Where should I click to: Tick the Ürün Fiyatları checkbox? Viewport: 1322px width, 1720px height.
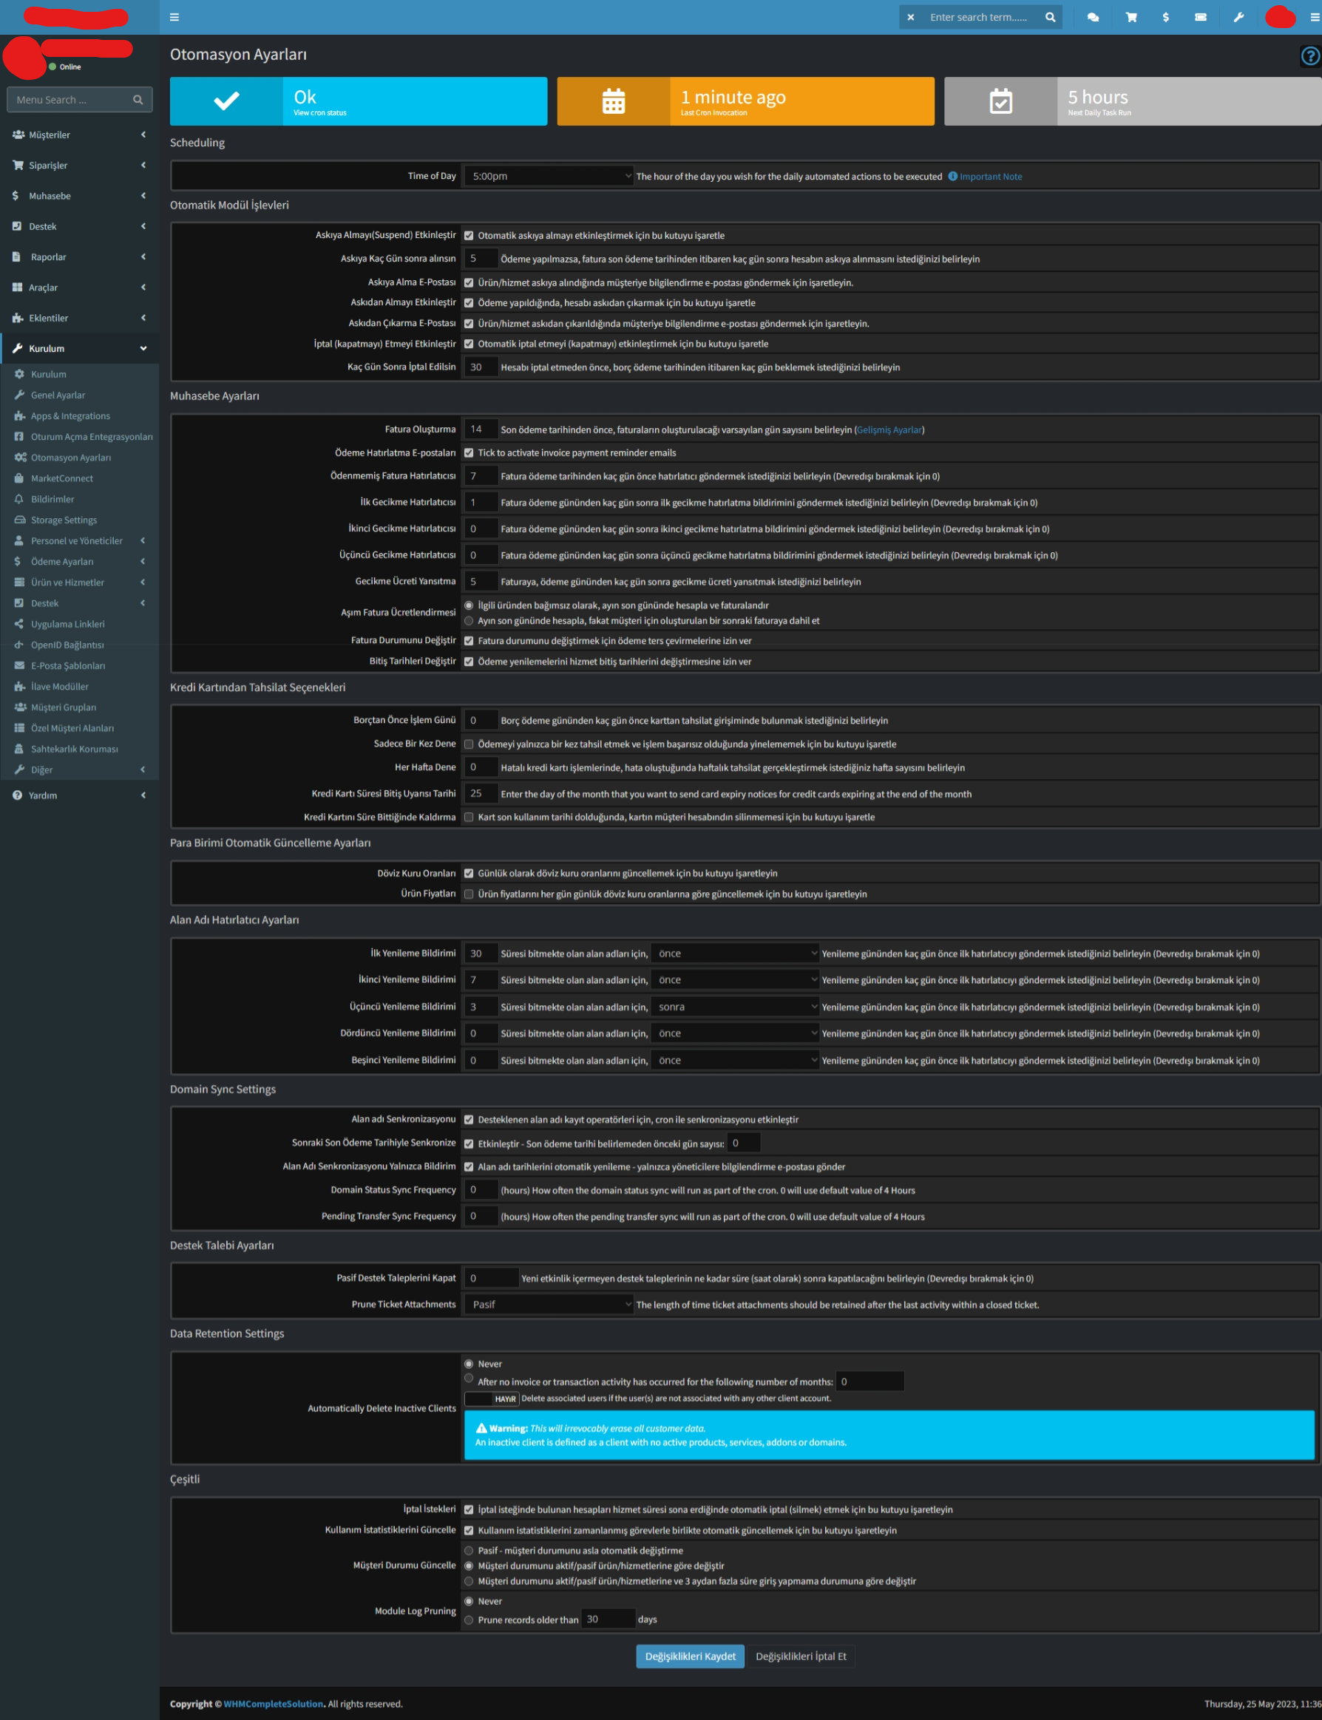click(x=469, y=894)
